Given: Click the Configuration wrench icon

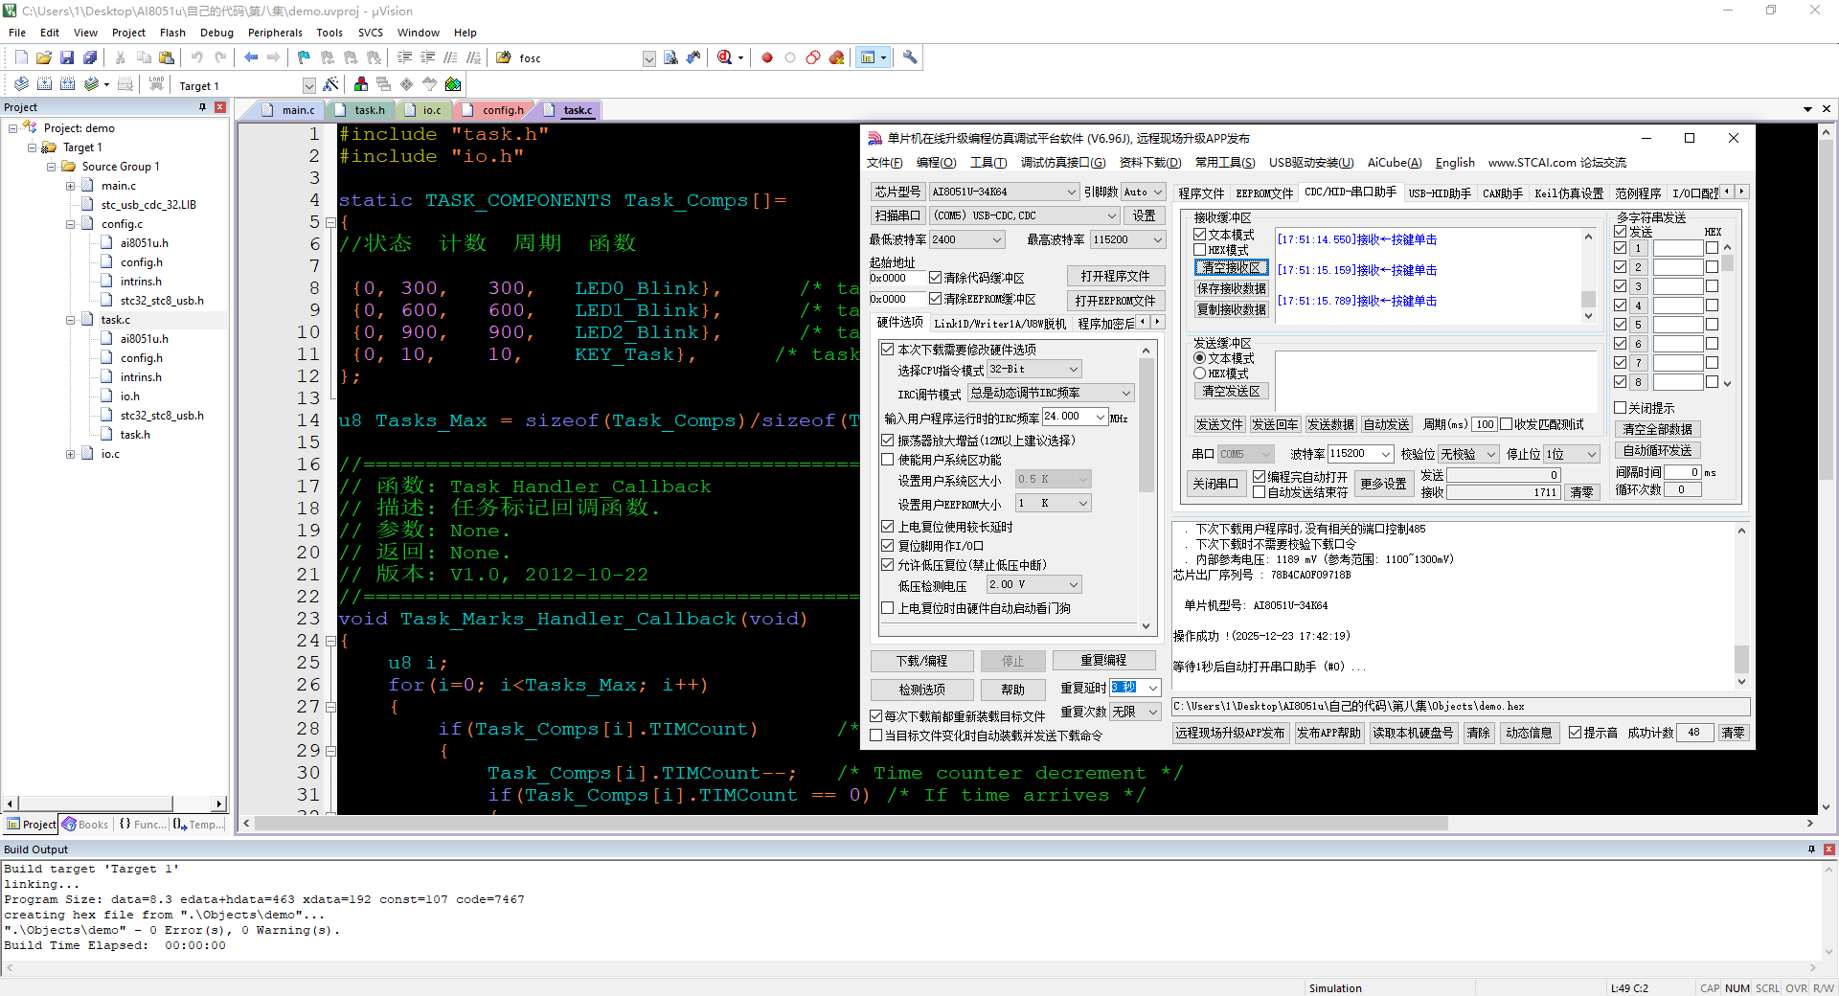Looking at the screenshot, I should (x=910, y=58).
